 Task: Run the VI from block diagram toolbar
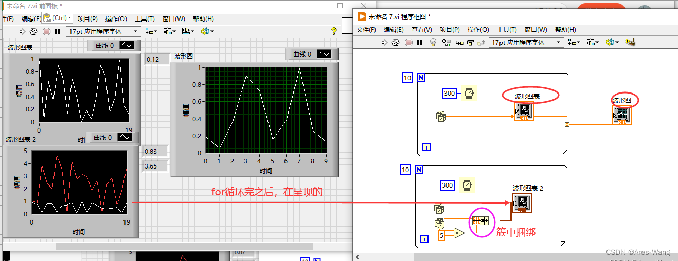pos(384,42)
